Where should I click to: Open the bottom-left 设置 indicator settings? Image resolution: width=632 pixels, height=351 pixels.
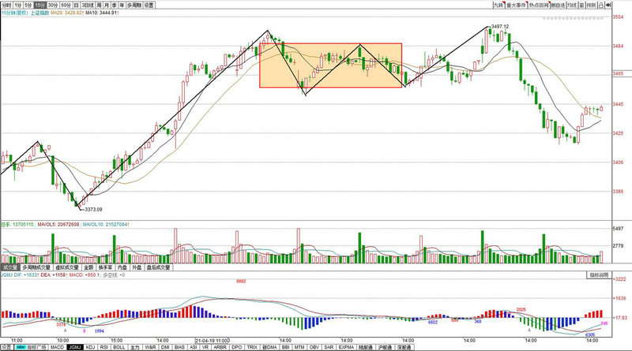pyautogui.click(x=6, y=346)
